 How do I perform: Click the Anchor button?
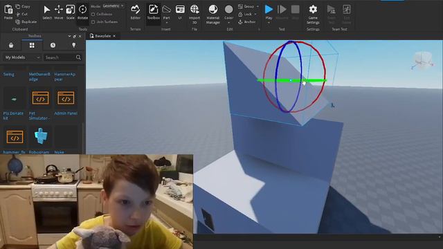tap(246, 21)
